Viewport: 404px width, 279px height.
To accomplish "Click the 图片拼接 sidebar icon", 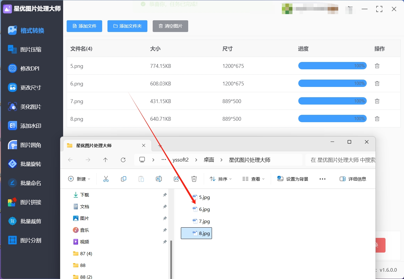I will point(12,202).
